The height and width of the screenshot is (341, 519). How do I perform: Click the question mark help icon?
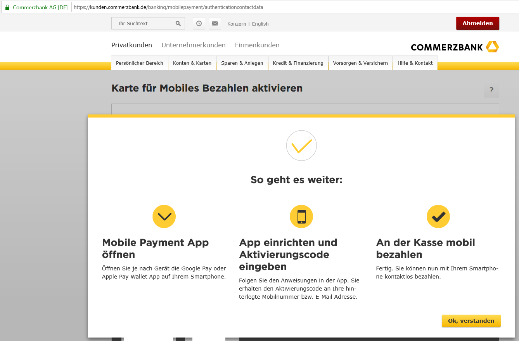tap(491, 90)
